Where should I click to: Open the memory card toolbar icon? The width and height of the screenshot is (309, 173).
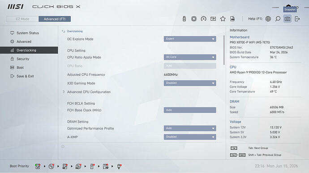[213, 19]
